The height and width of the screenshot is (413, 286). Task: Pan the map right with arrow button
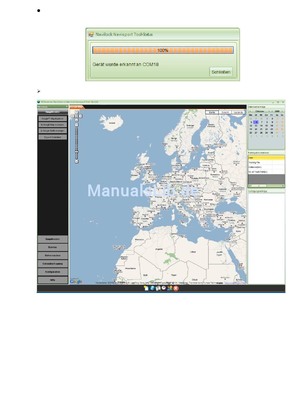coord(80,116)
